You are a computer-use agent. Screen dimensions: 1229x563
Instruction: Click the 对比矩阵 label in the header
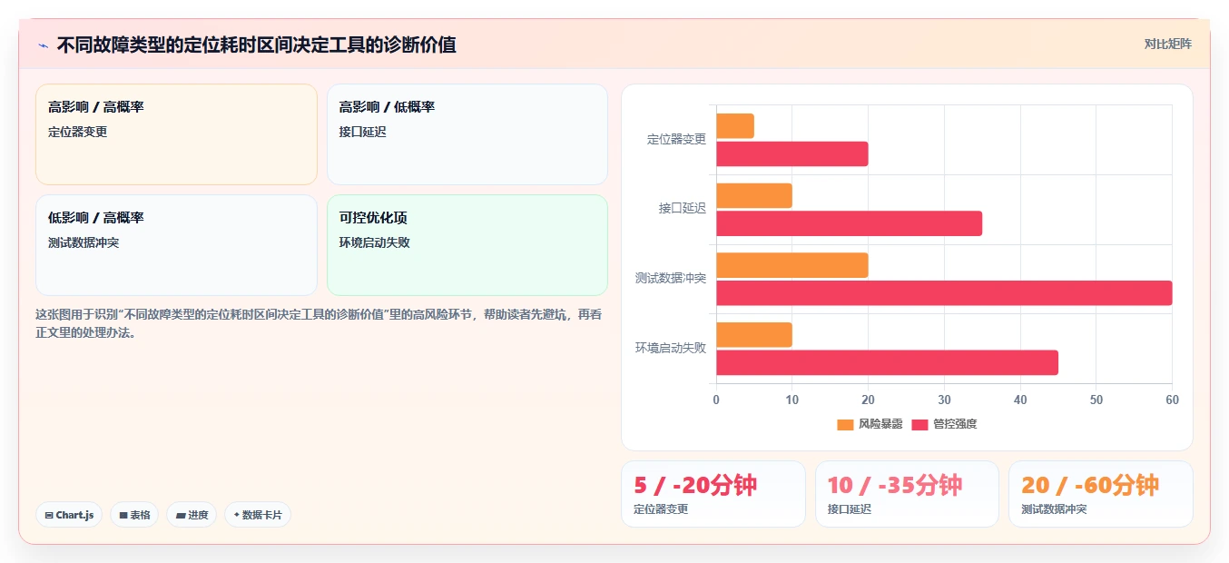(x=1167, y=44)
